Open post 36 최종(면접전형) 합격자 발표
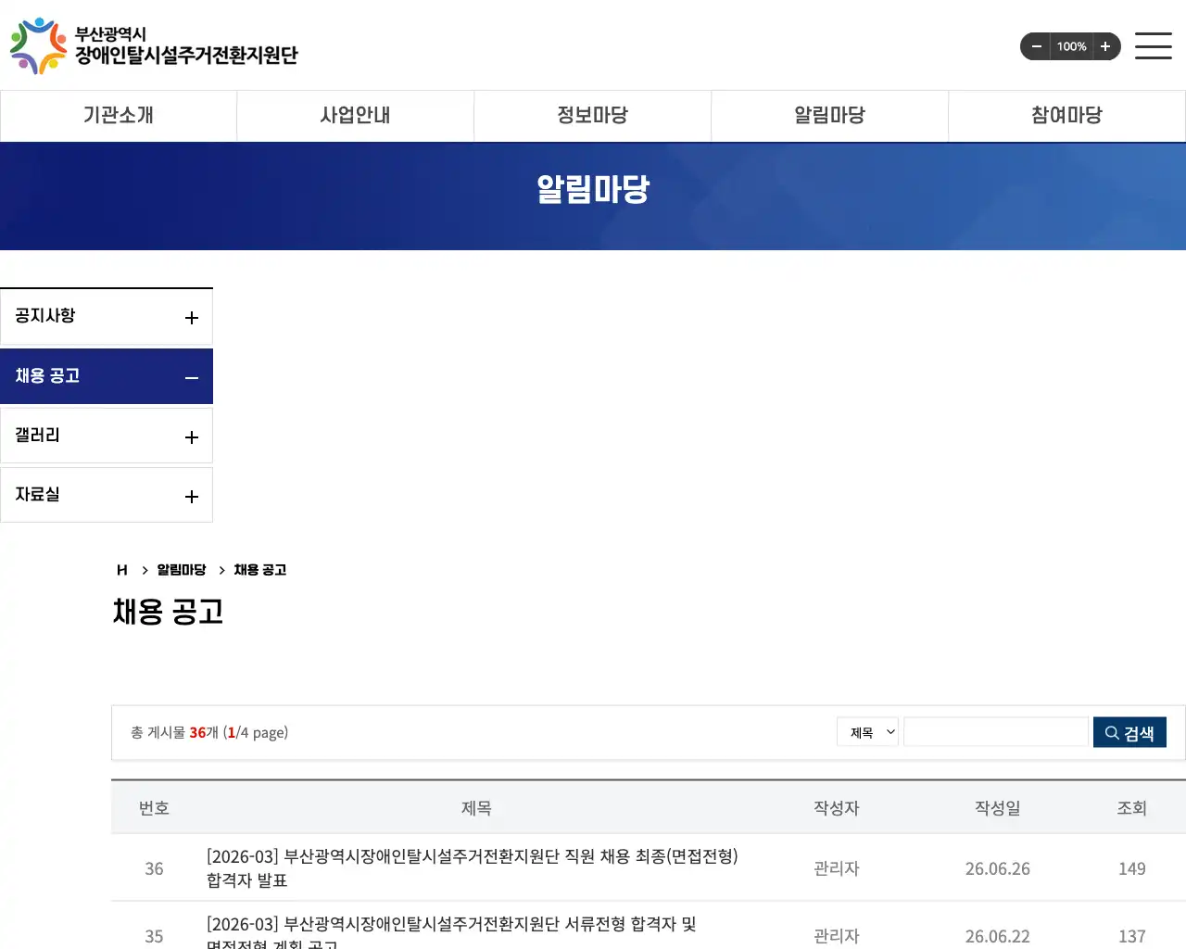 click(x=472, y=868)
